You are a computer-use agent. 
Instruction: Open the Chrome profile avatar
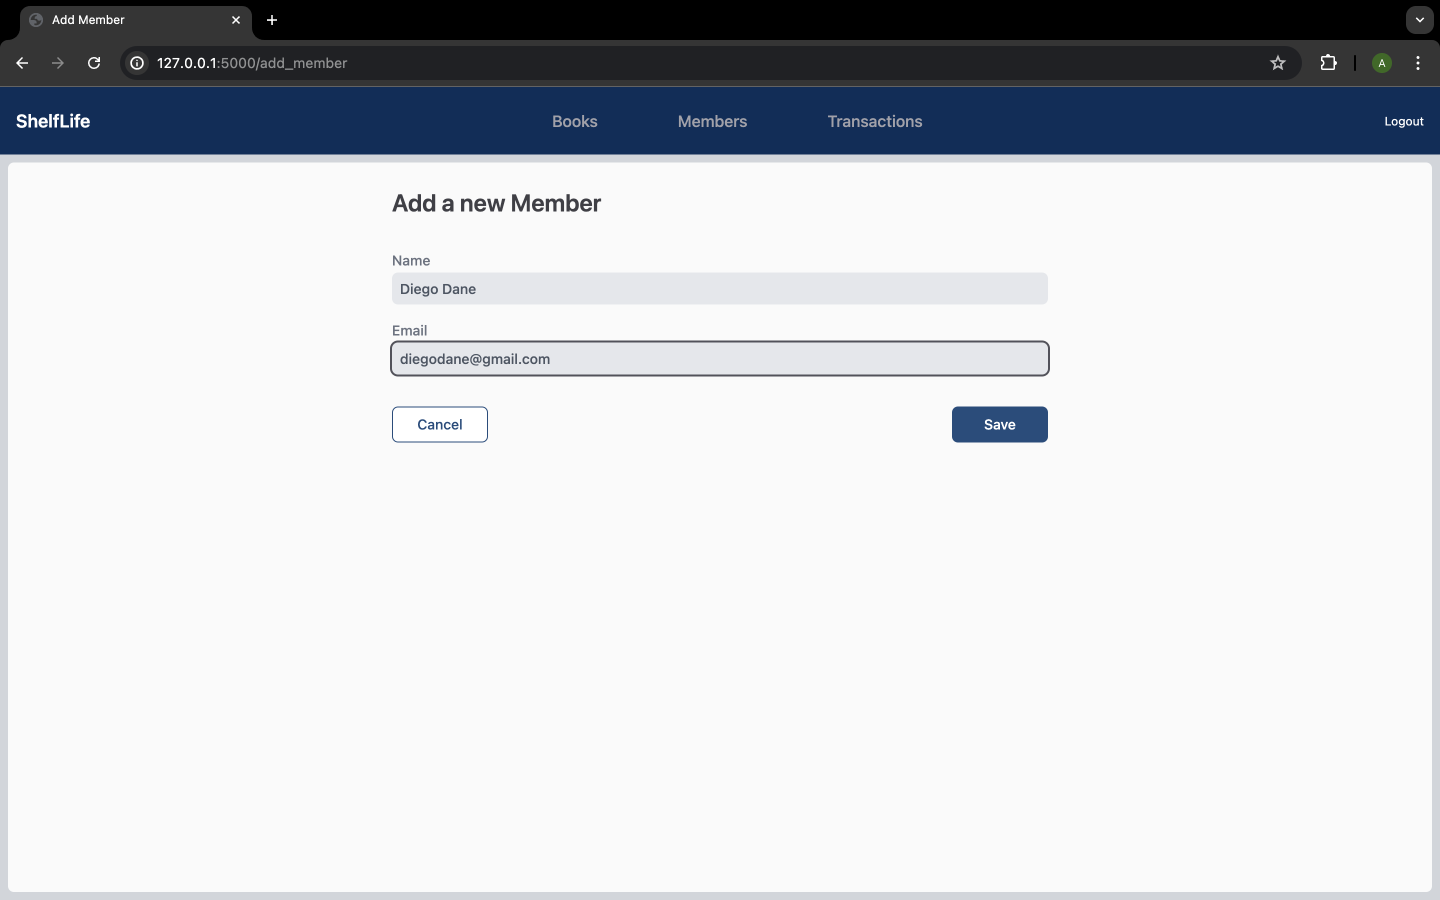pyautogui.click(x=1381, y=63)
